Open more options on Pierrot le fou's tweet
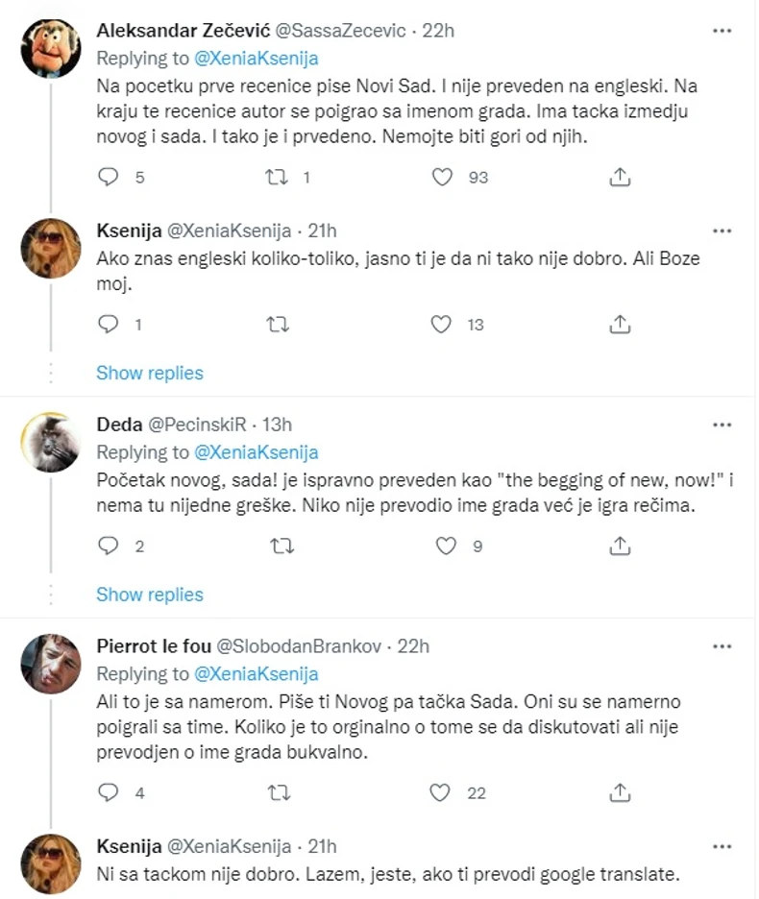Image resolution: width=759 pixels, height=899 pixels. pos(722,645)
